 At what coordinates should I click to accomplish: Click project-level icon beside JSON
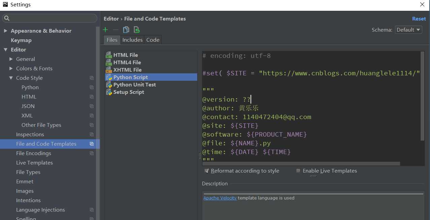[x=92, y=106]
